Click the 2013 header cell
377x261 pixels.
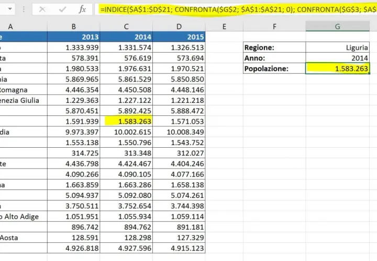point(74,37)
